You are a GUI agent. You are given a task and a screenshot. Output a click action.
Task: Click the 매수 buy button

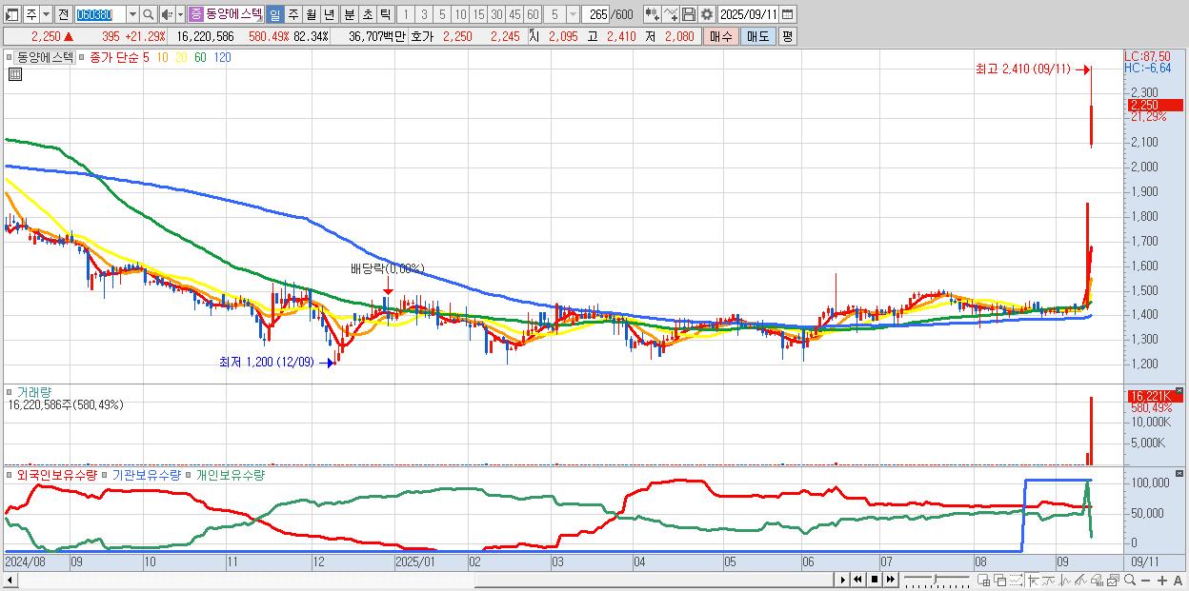tap(720, 36)
